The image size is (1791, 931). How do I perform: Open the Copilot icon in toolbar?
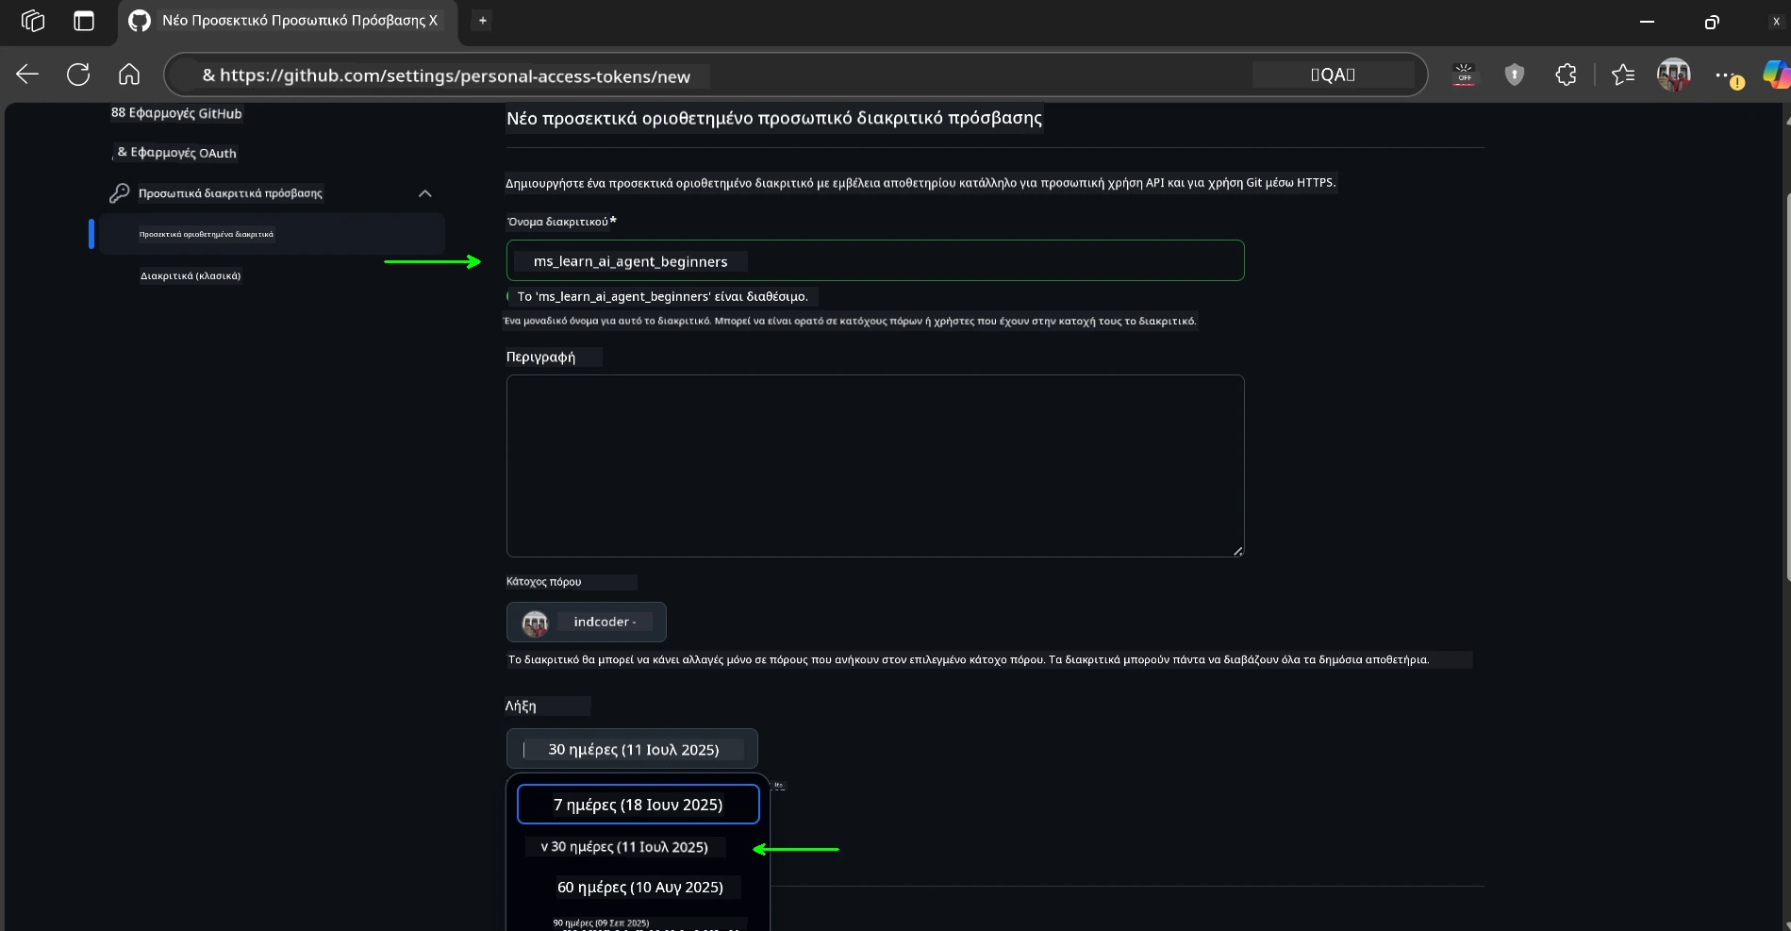tap(1775, 75)
